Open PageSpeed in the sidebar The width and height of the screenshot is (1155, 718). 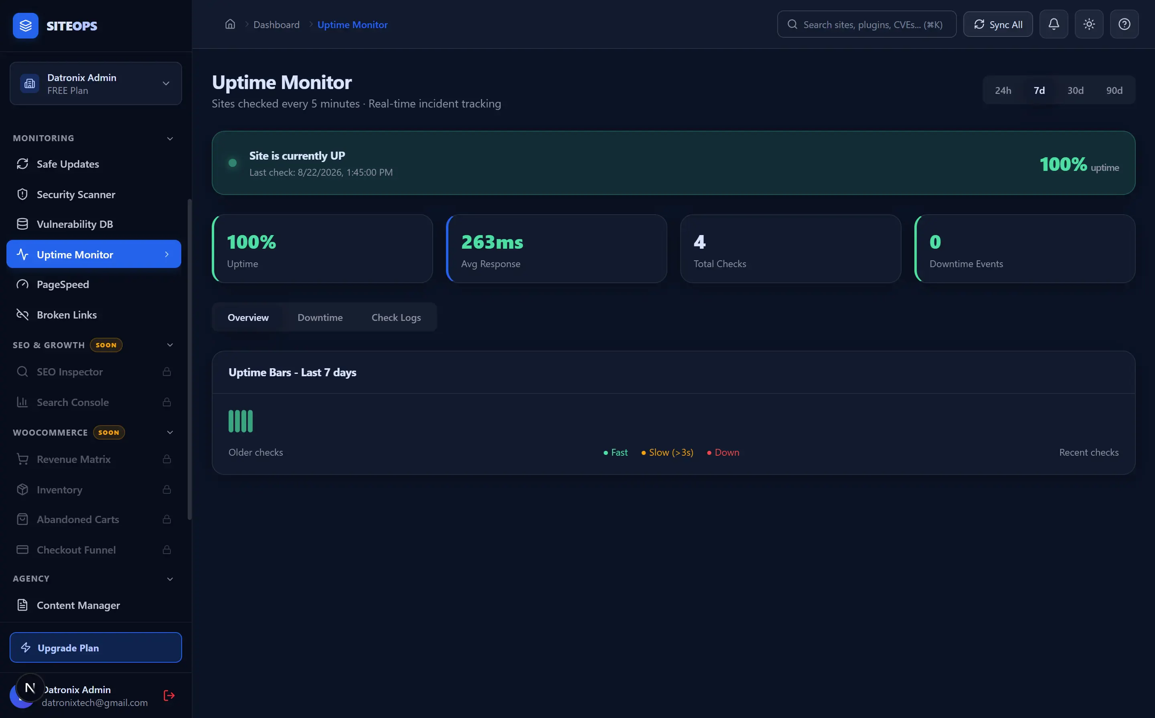pos(93,284)
